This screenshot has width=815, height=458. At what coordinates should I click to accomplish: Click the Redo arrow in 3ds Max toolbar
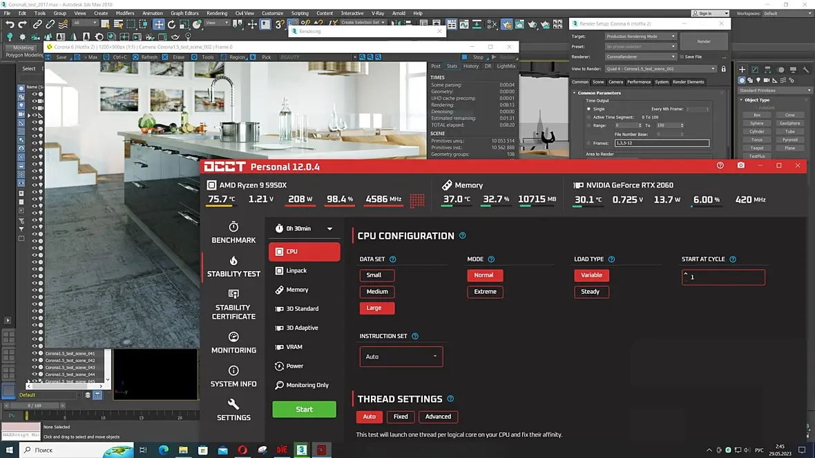pyautogui.click(x=22, y=24)
